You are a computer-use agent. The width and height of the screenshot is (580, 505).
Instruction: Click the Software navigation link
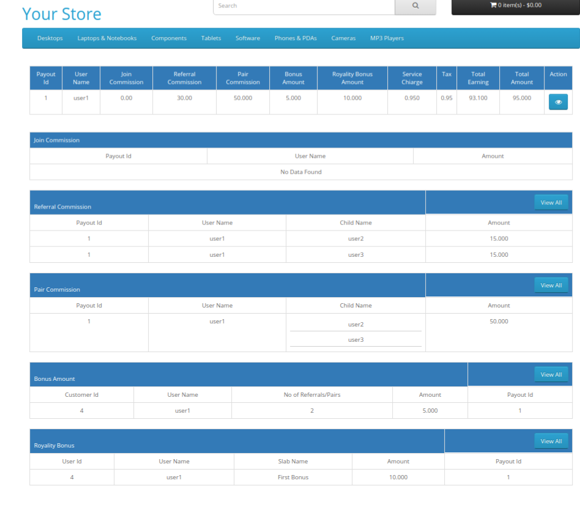click(x=248, y=38)
